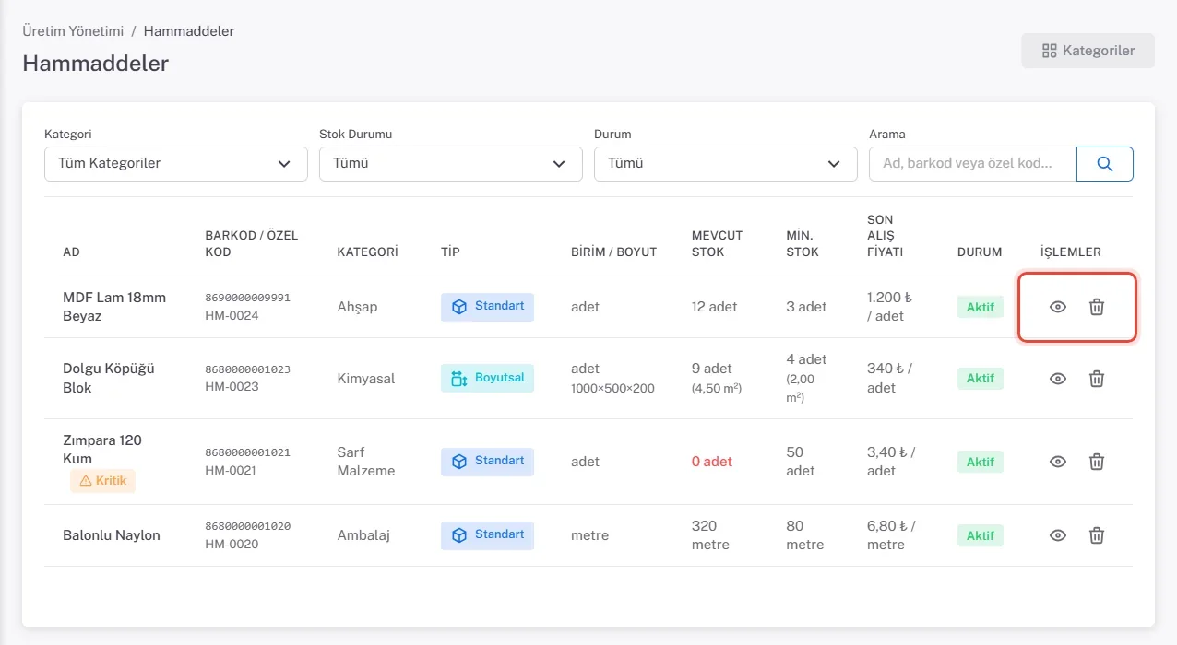Click the Aktif status of MDF Lam
This screenshot has width=1177, height=645.
click(981, 307)
